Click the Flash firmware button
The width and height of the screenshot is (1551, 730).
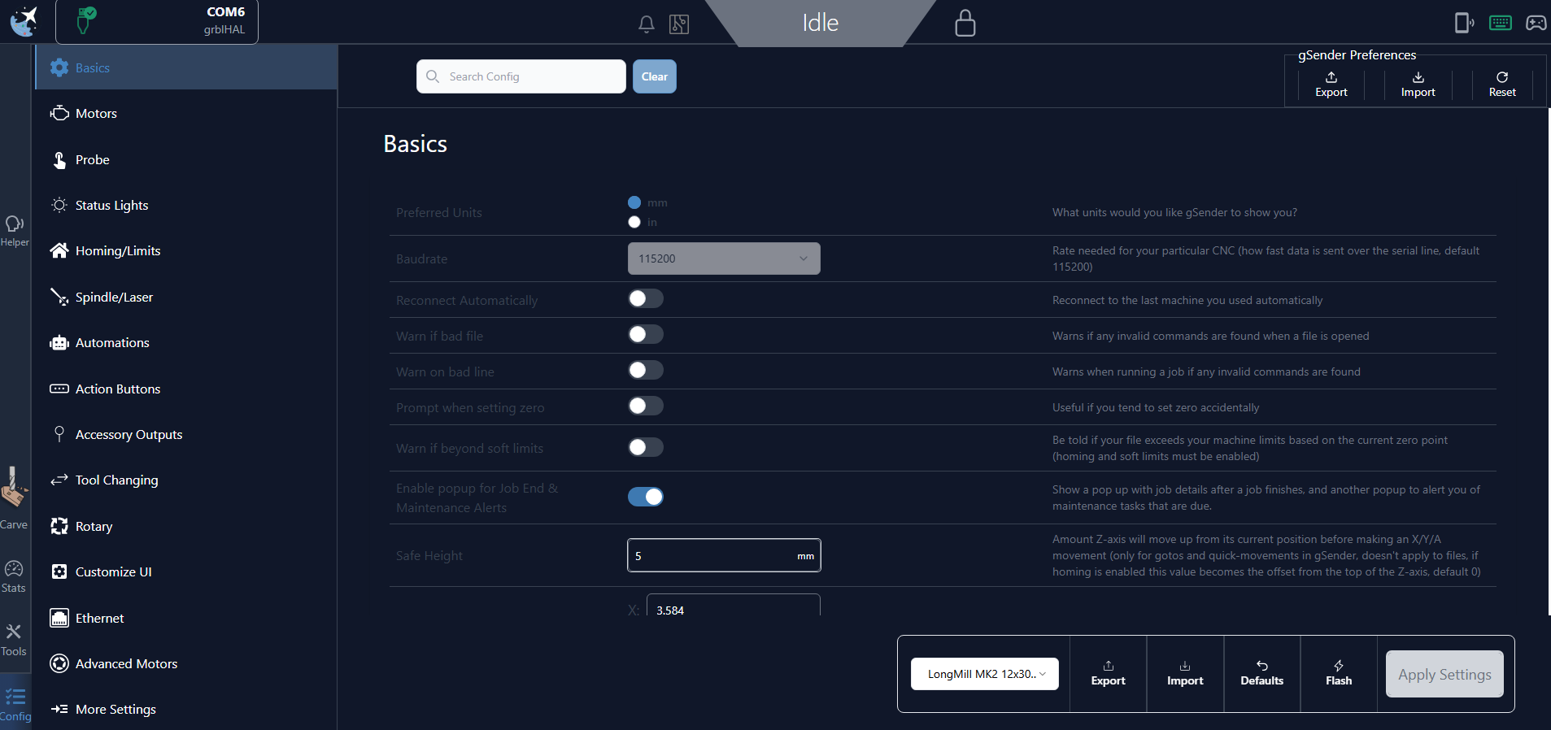[x=1338, y=673]
